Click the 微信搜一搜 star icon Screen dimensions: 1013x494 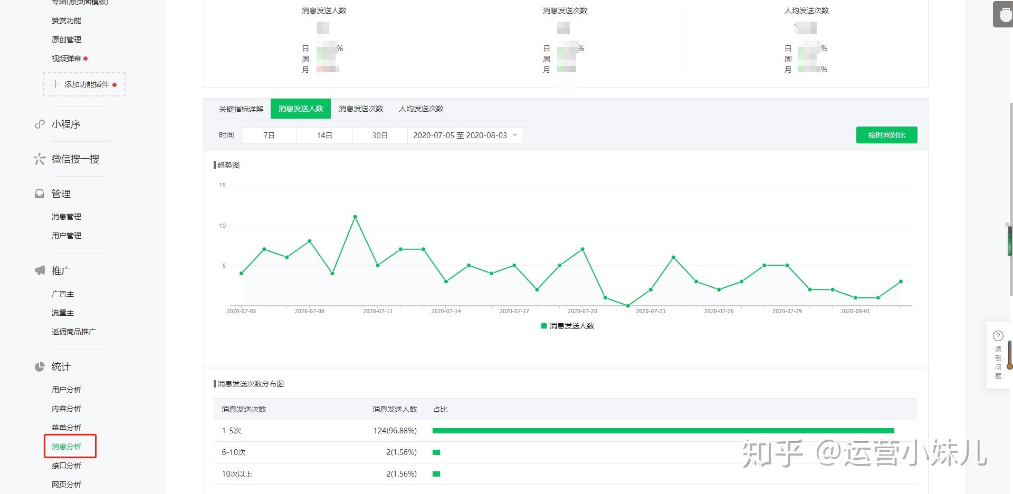click(x=40, y=159)
